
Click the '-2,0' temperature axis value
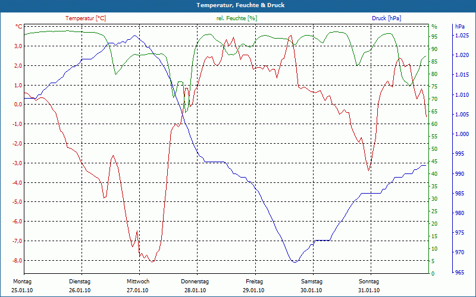pyautogui.click(x=17, y=144)
